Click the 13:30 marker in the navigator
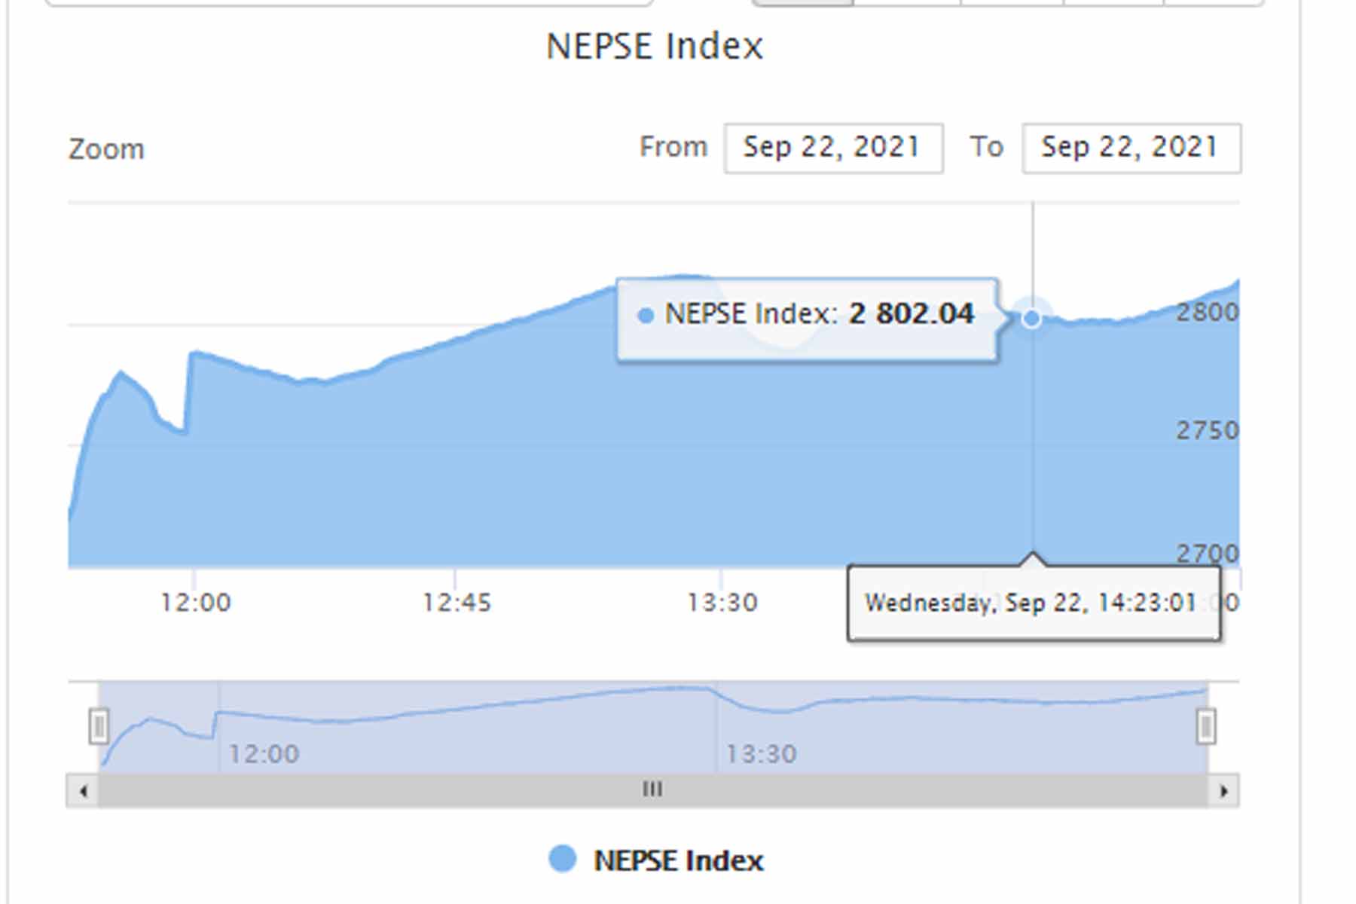The height and width of the screenshot is (904, 1356). tap(761, 754)
